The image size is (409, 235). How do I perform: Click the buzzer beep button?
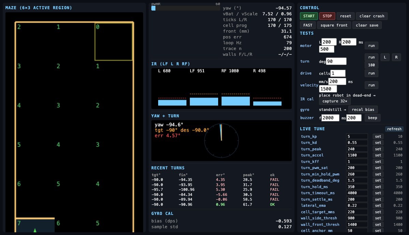click(x=373, y=118)
